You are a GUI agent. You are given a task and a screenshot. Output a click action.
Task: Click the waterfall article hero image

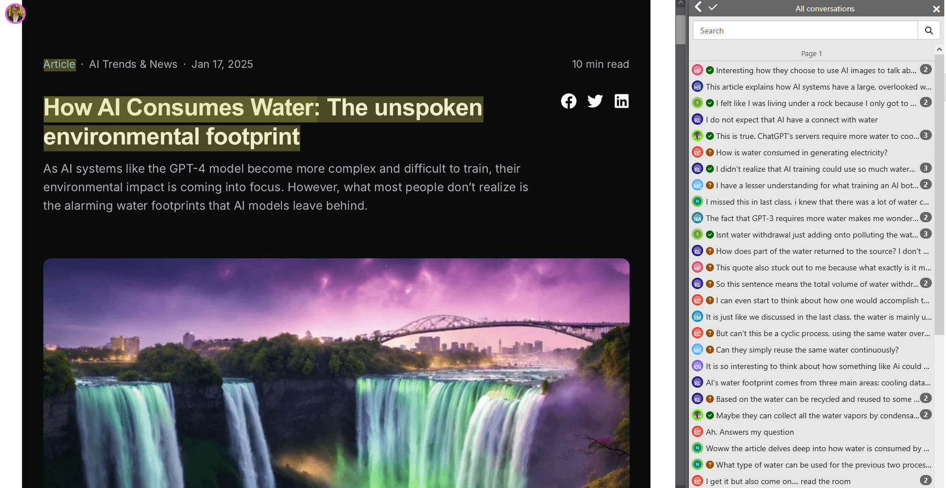pos(337,373)
